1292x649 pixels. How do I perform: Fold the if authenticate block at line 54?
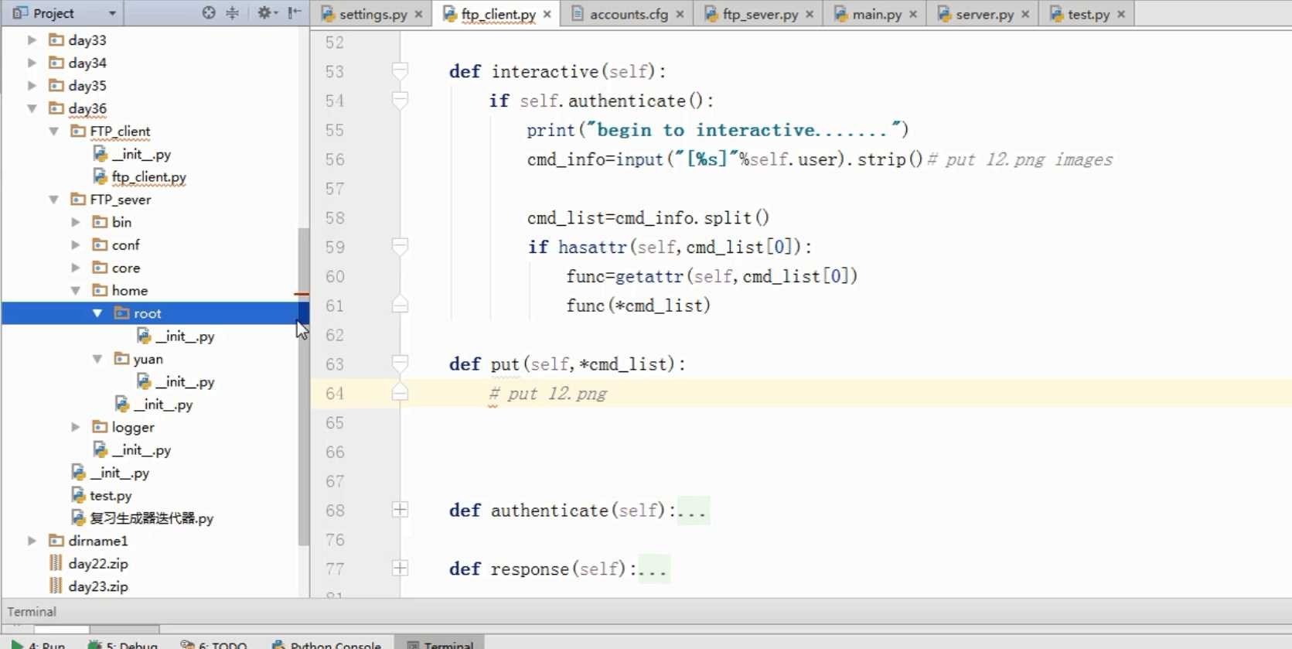400,101
